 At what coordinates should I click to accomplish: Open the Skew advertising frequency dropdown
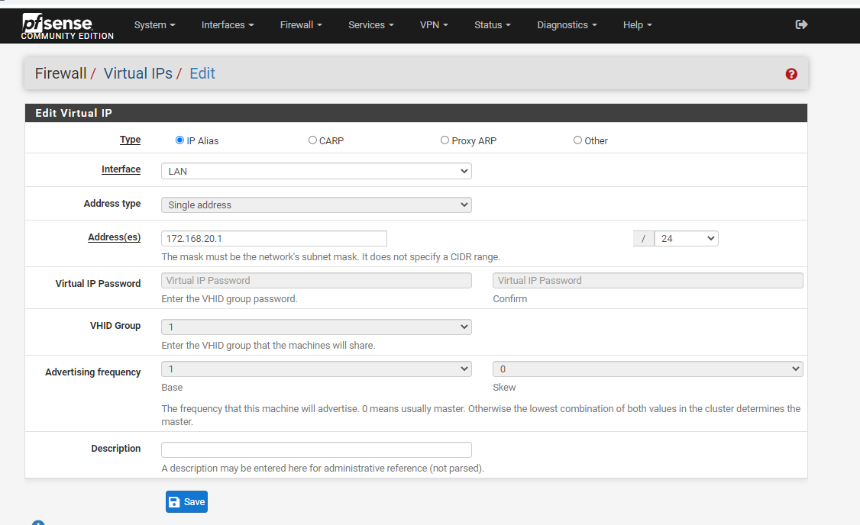coord(647,368)
